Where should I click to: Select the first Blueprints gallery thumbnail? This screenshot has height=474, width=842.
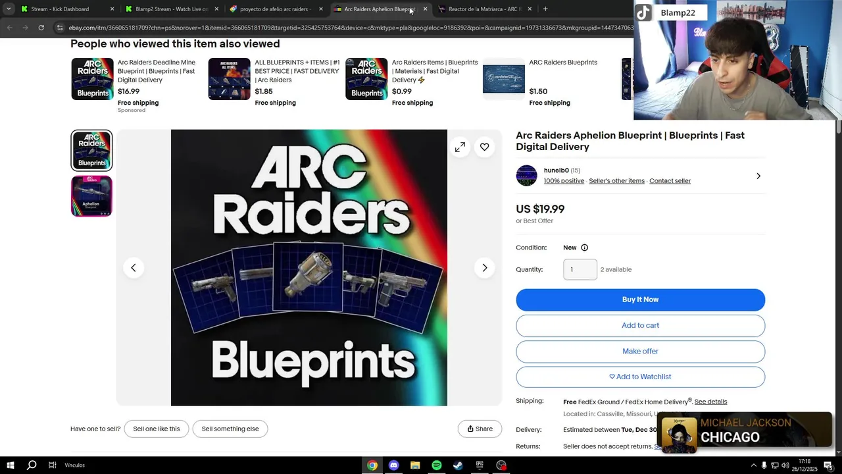91,151
